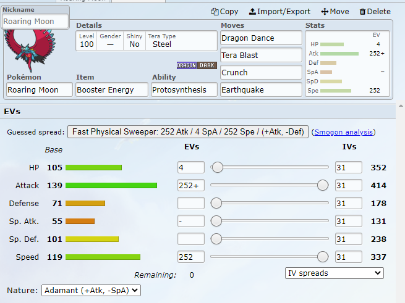Edit the Defense IV field
This screenshot has width=405, height=303.
coord(349,203)
